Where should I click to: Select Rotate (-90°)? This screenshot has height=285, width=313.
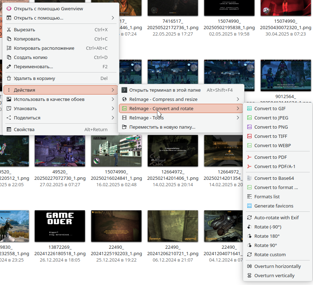point(278,227)
